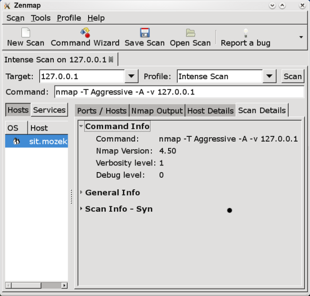Open the Help menu

pyautogui.click(x=96, y=18)
